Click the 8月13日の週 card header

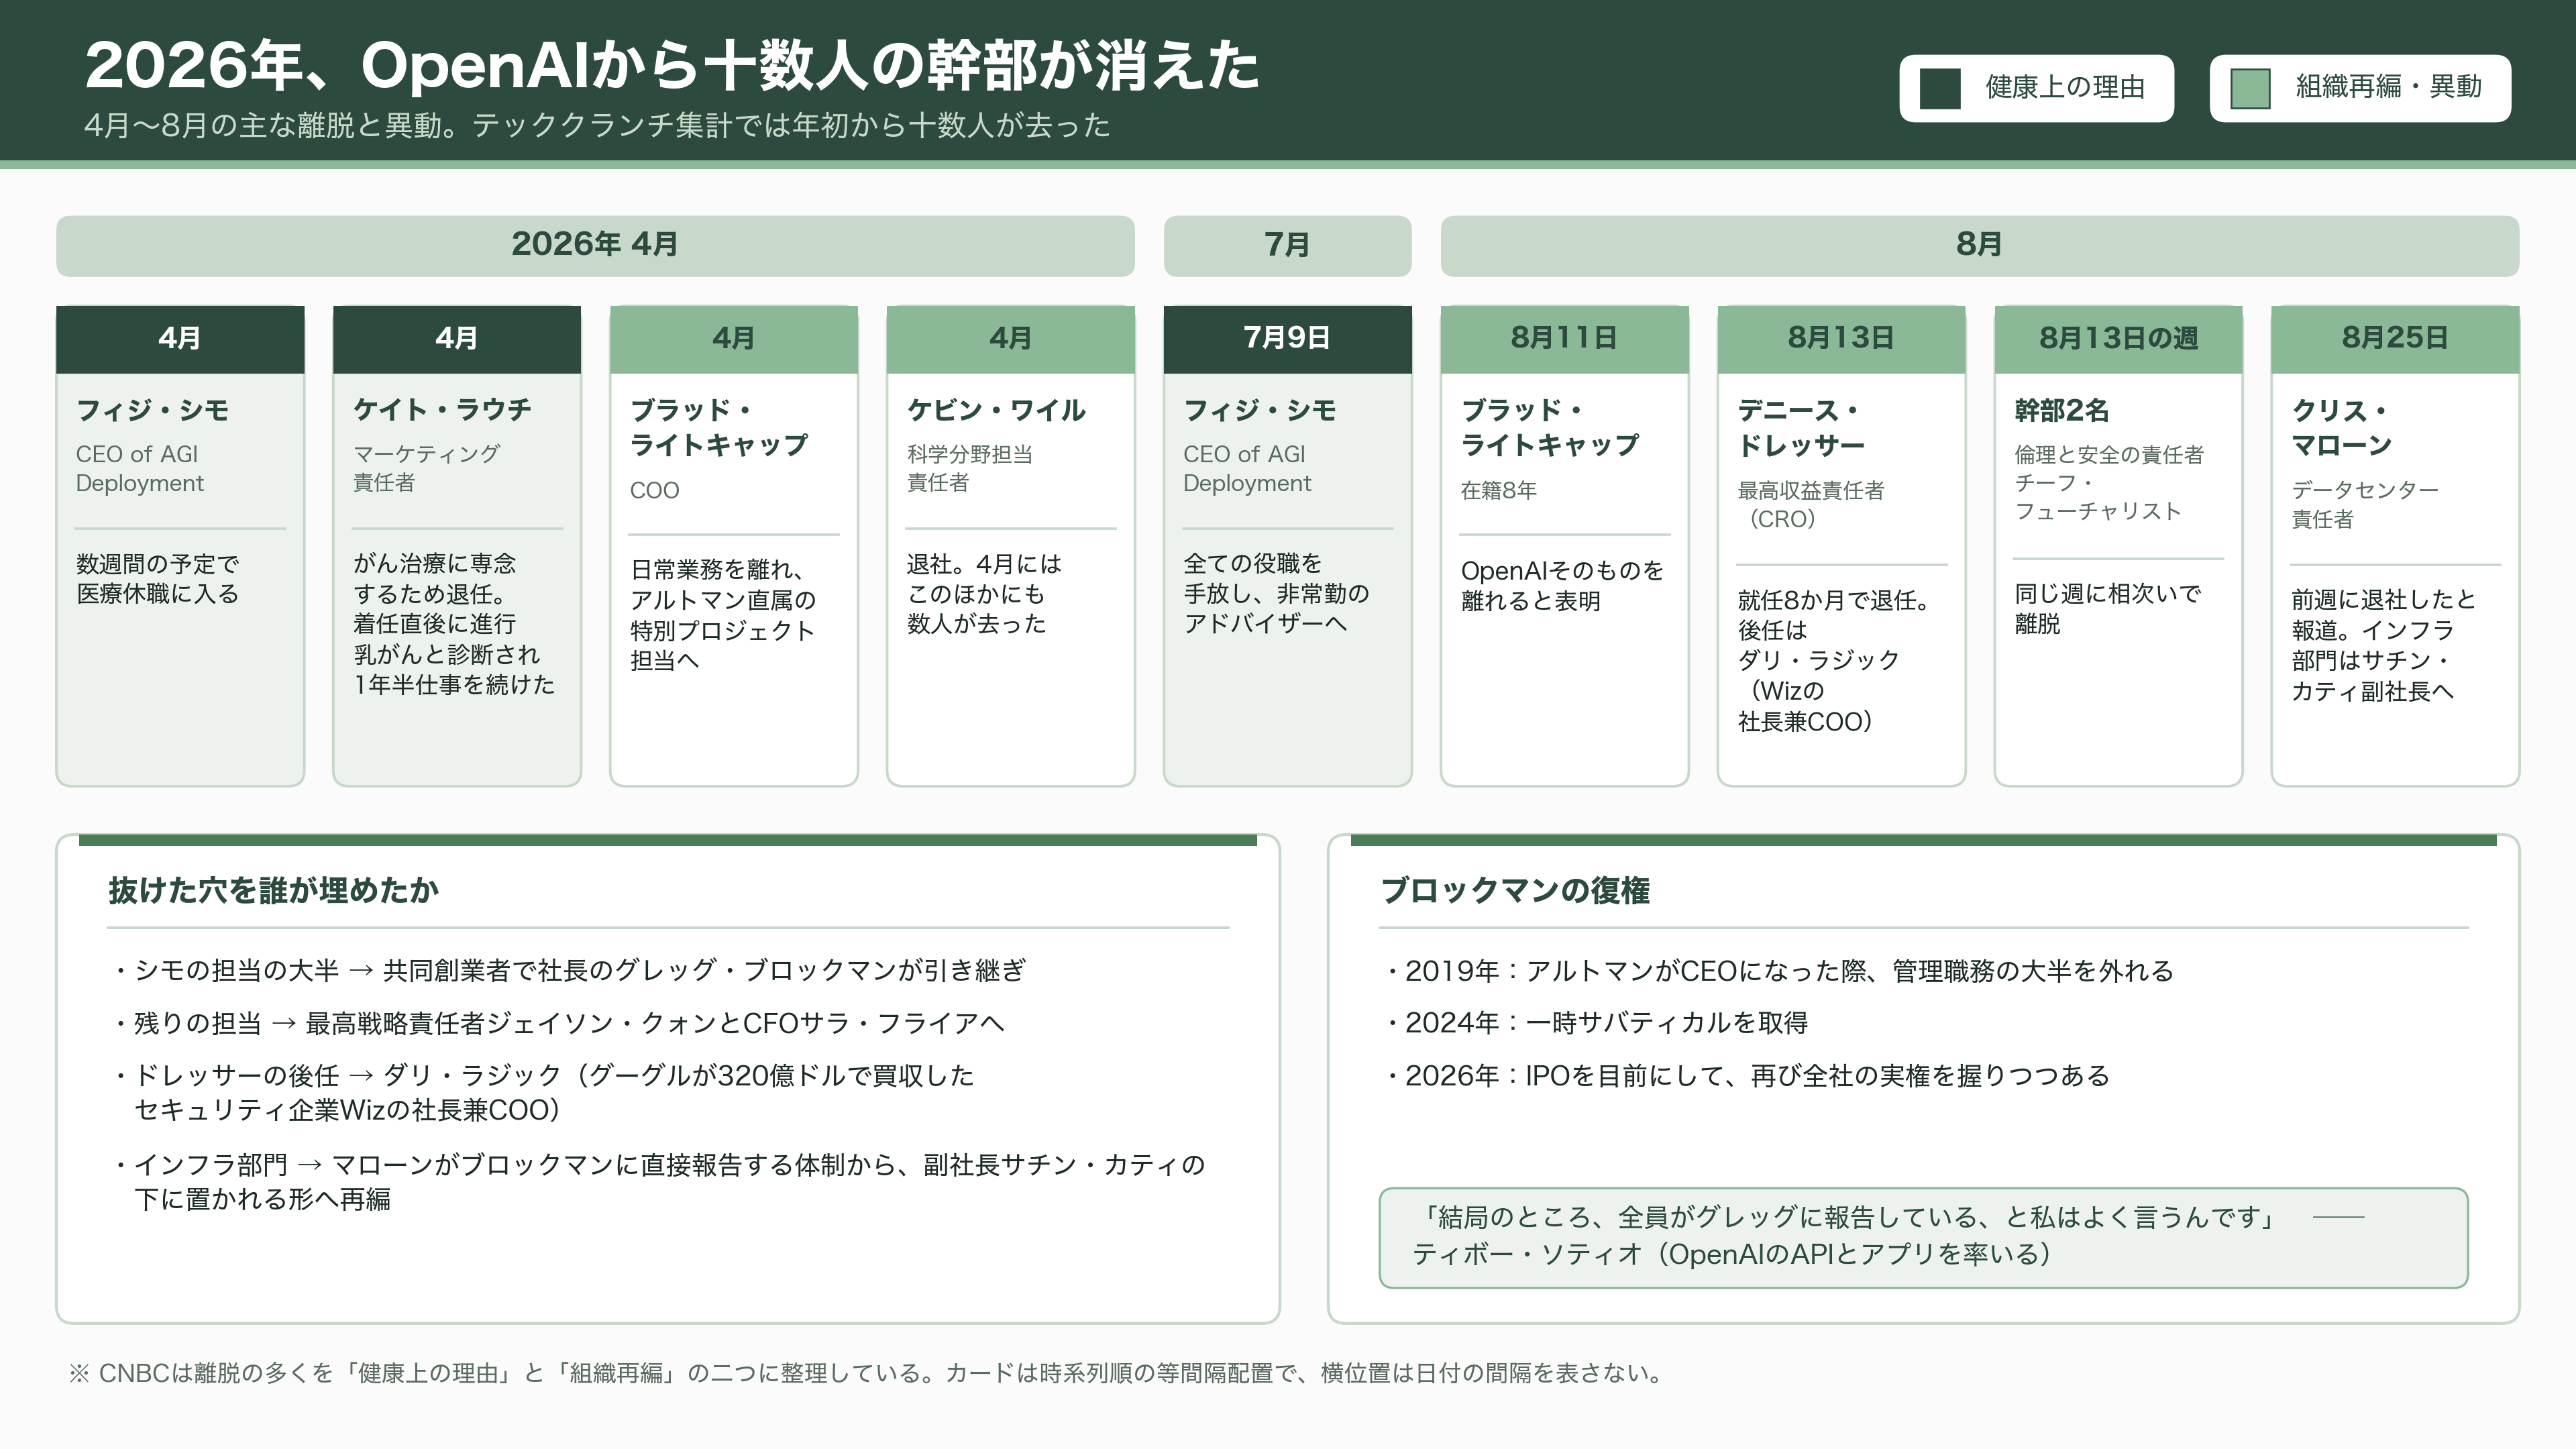click(x=2118, y=339)
